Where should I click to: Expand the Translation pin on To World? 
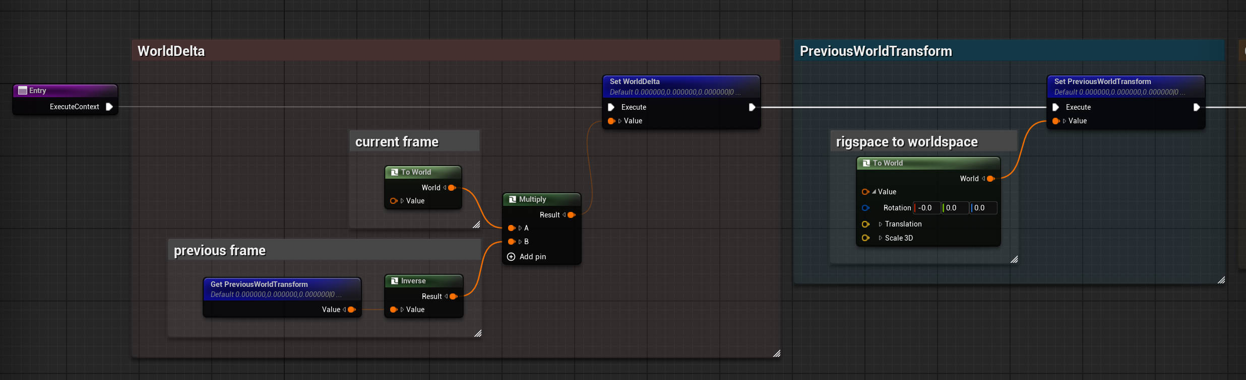click(x=880, y=224)
